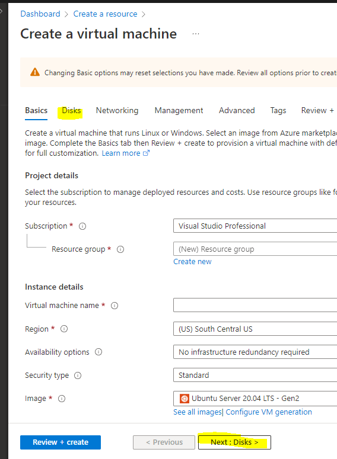Click the Next : Disks button
Screen dimensions: 337x459
(x=234, y=442)
